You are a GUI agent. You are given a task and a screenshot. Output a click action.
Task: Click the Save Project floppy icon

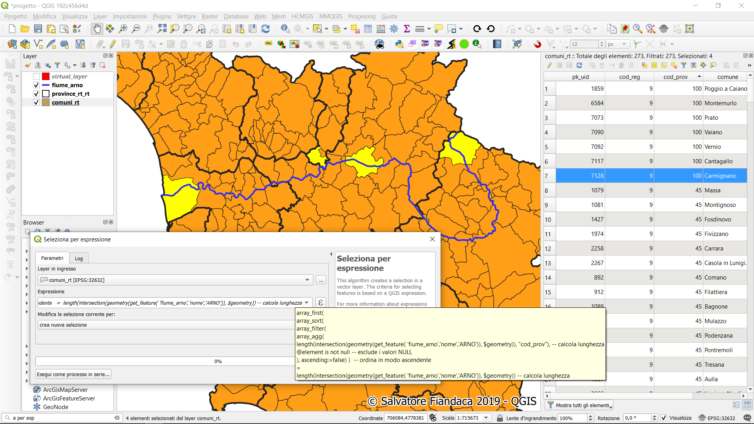(x=38, y=29)
